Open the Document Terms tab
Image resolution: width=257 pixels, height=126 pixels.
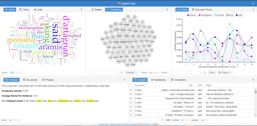point(202,10)
